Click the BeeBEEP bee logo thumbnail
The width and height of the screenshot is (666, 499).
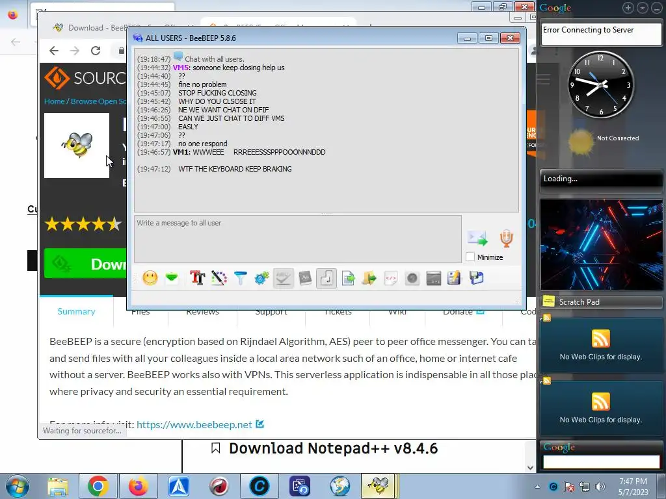[77, 146]
